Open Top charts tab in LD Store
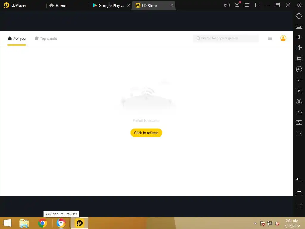 click(x=46, y=38)
